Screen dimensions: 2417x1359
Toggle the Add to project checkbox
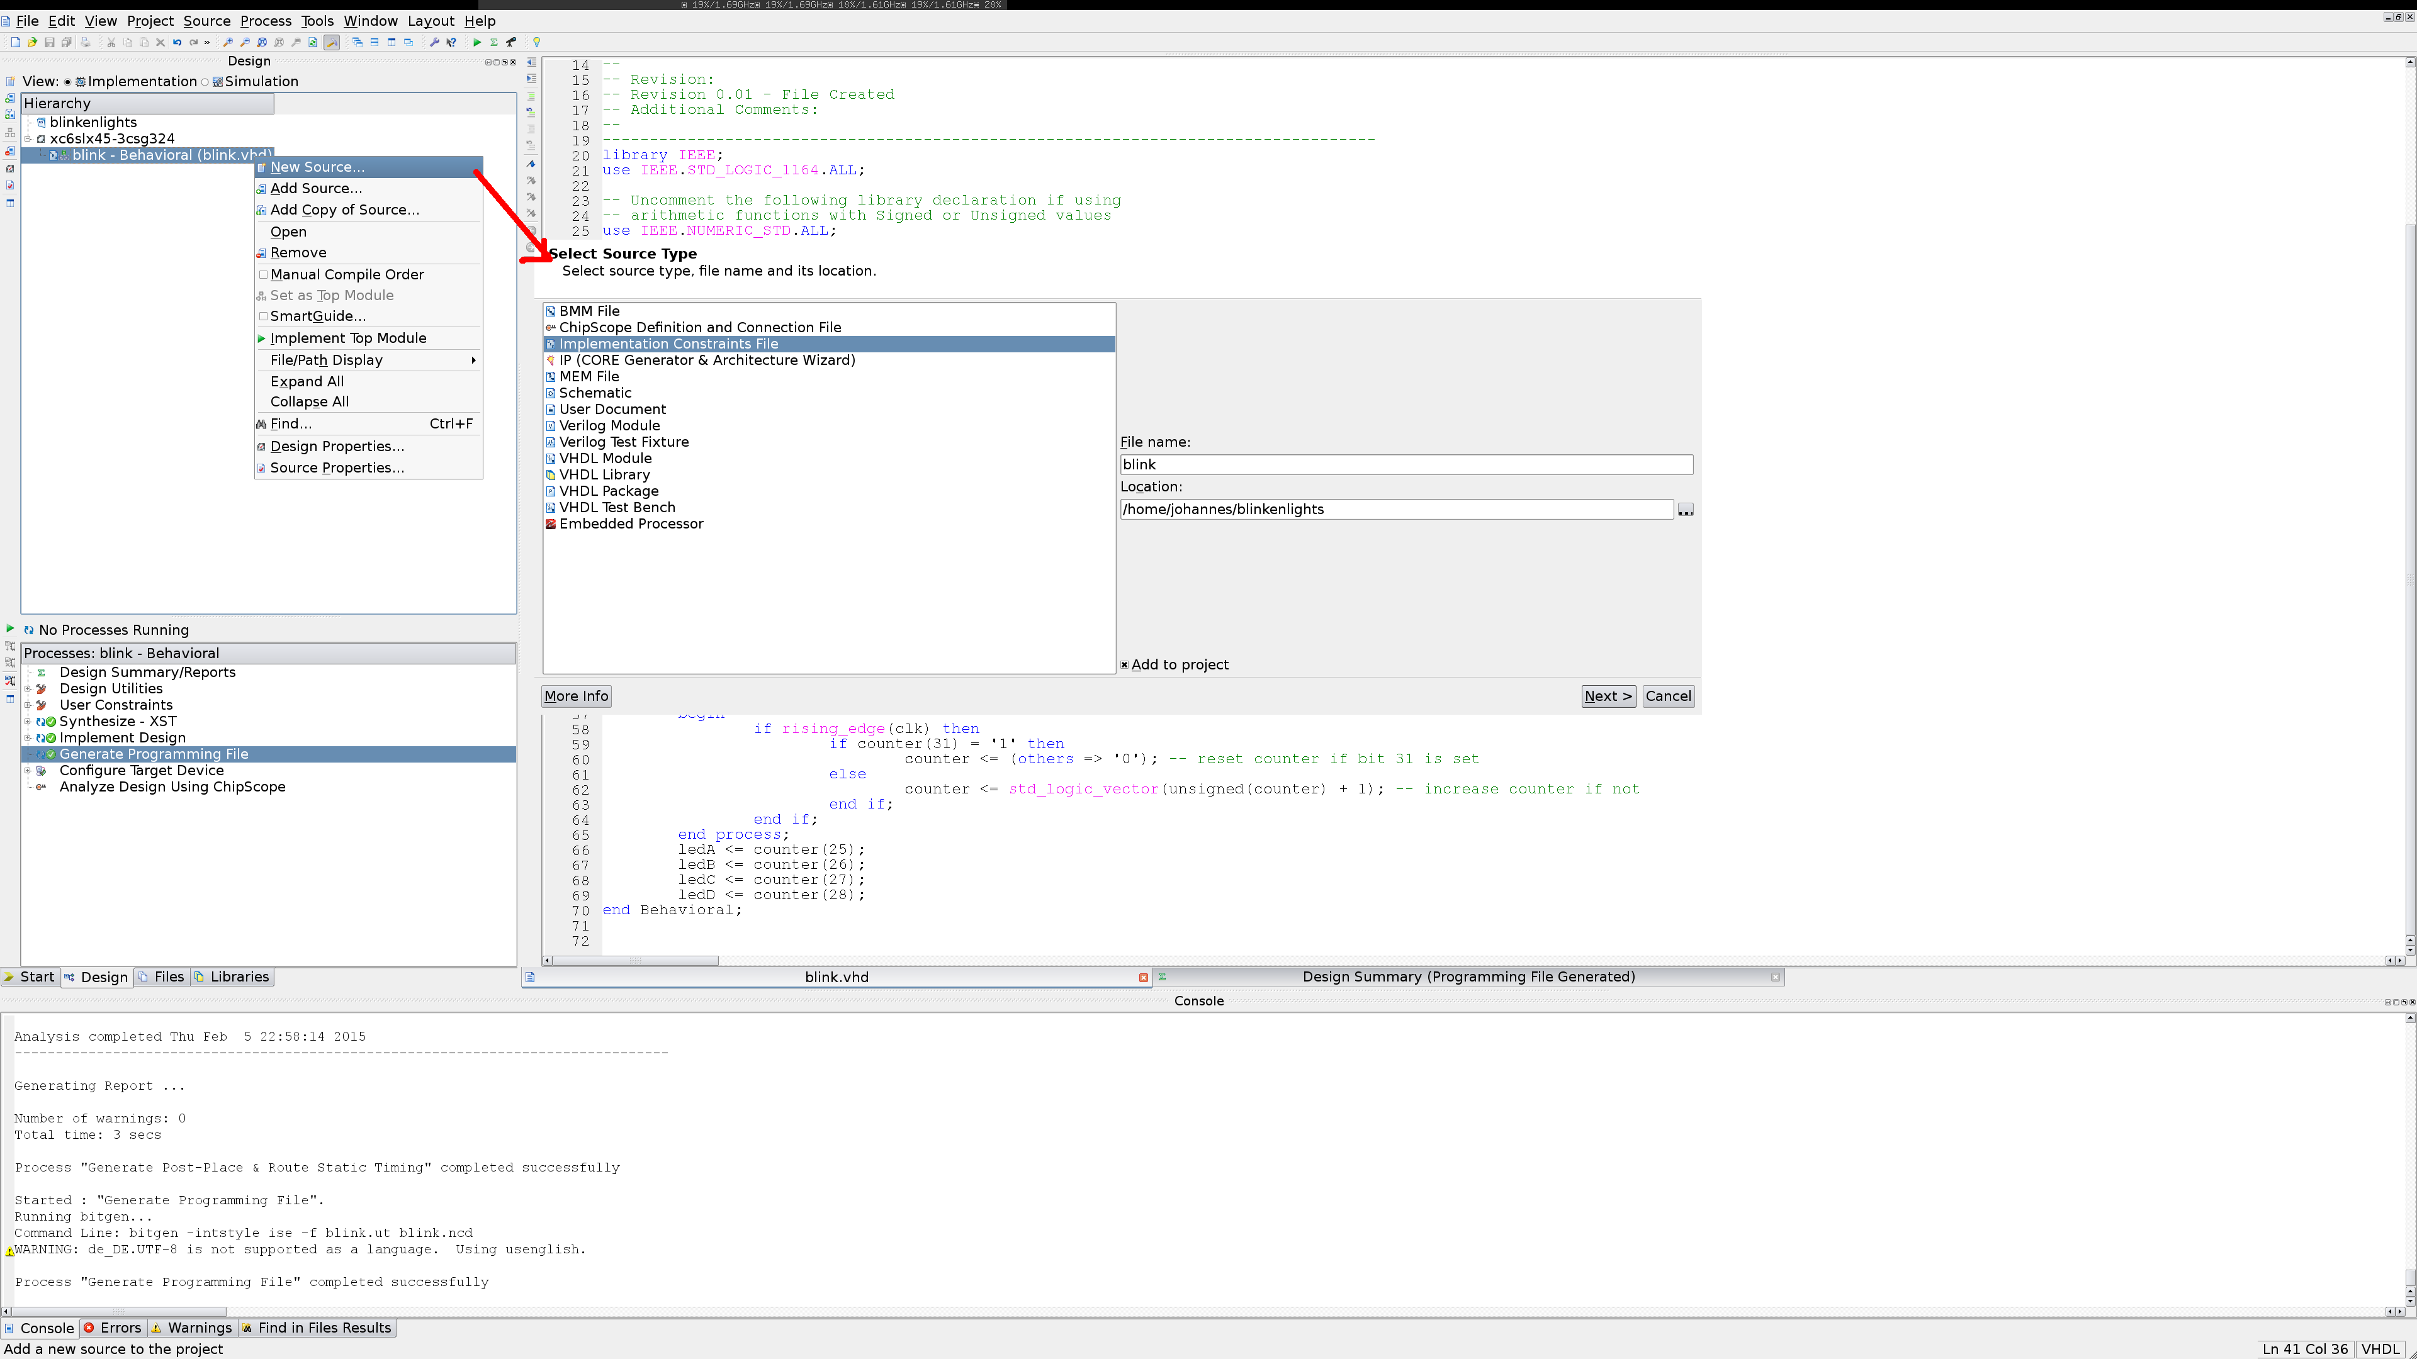[1124, 665]
